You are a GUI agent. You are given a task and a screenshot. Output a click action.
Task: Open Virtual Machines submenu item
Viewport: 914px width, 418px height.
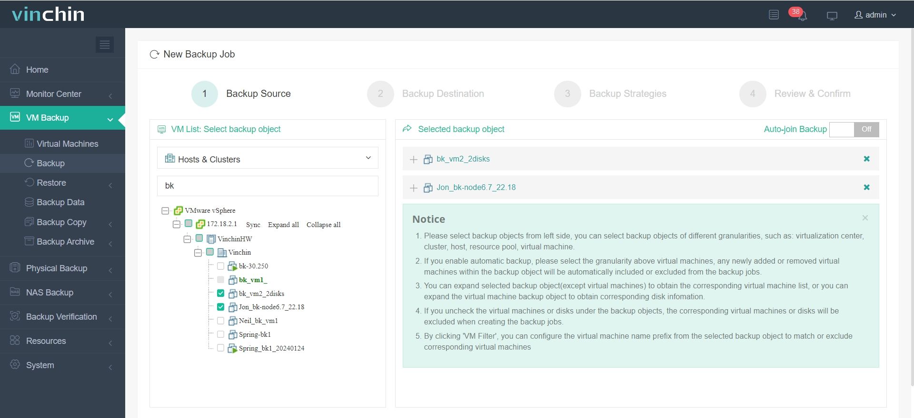click(x=62, y=143)
